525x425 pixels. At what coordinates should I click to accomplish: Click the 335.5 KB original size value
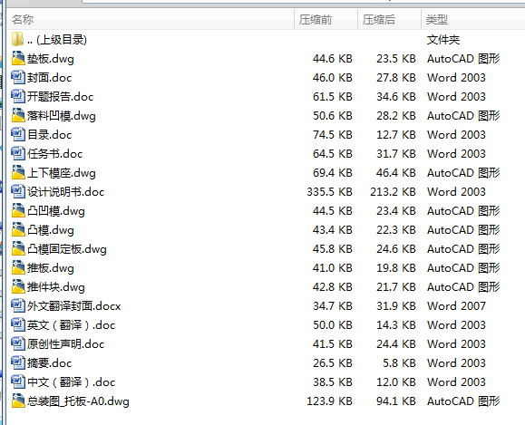point(330,192)
